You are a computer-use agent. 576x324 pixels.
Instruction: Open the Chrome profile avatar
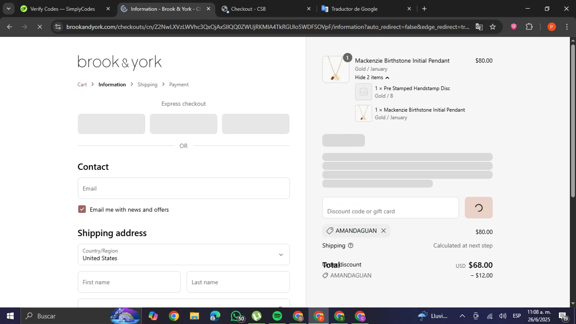551,27
